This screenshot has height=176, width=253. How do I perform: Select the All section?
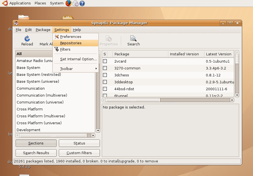coord(34,54)
